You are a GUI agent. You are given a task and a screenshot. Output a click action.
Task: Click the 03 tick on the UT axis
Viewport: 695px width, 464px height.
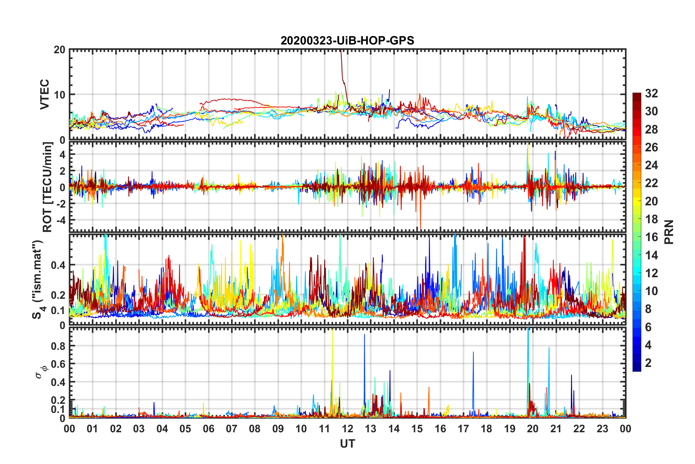coord(139,429)
